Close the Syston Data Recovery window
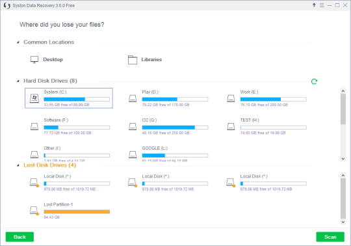351x246 pixels. tap(345, 5)
